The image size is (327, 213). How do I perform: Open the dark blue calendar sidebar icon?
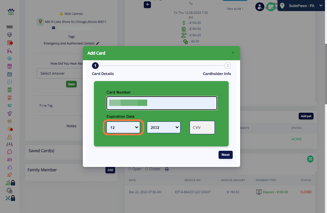pos(9,74)
